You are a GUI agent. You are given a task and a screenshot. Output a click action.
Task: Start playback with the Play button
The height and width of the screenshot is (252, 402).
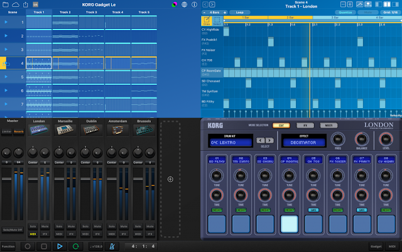(x=60, y=246)
